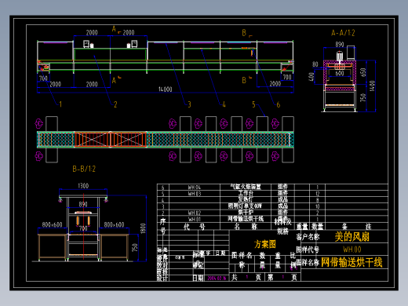Click the section marker "B" above the elevation
Image resolution: width=408 pixels, height=306 pixels.
coord(244,33)
